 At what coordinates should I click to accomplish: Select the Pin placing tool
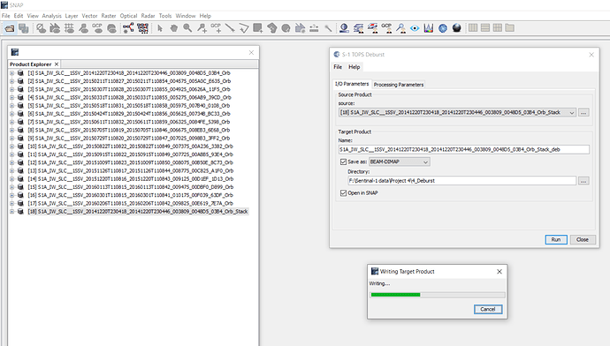(x=202, y=28)
